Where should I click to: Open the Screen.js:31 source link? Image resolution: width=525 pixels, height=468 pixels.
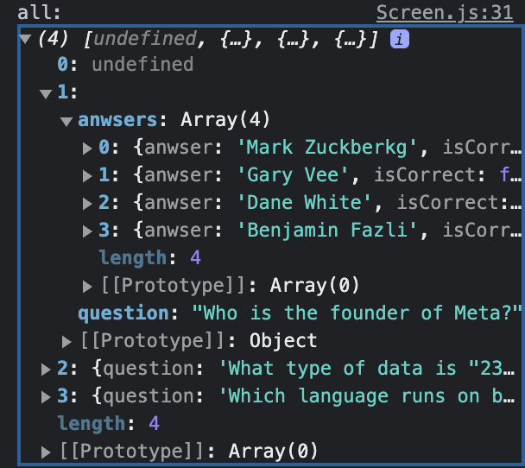(x=445, y=13)
